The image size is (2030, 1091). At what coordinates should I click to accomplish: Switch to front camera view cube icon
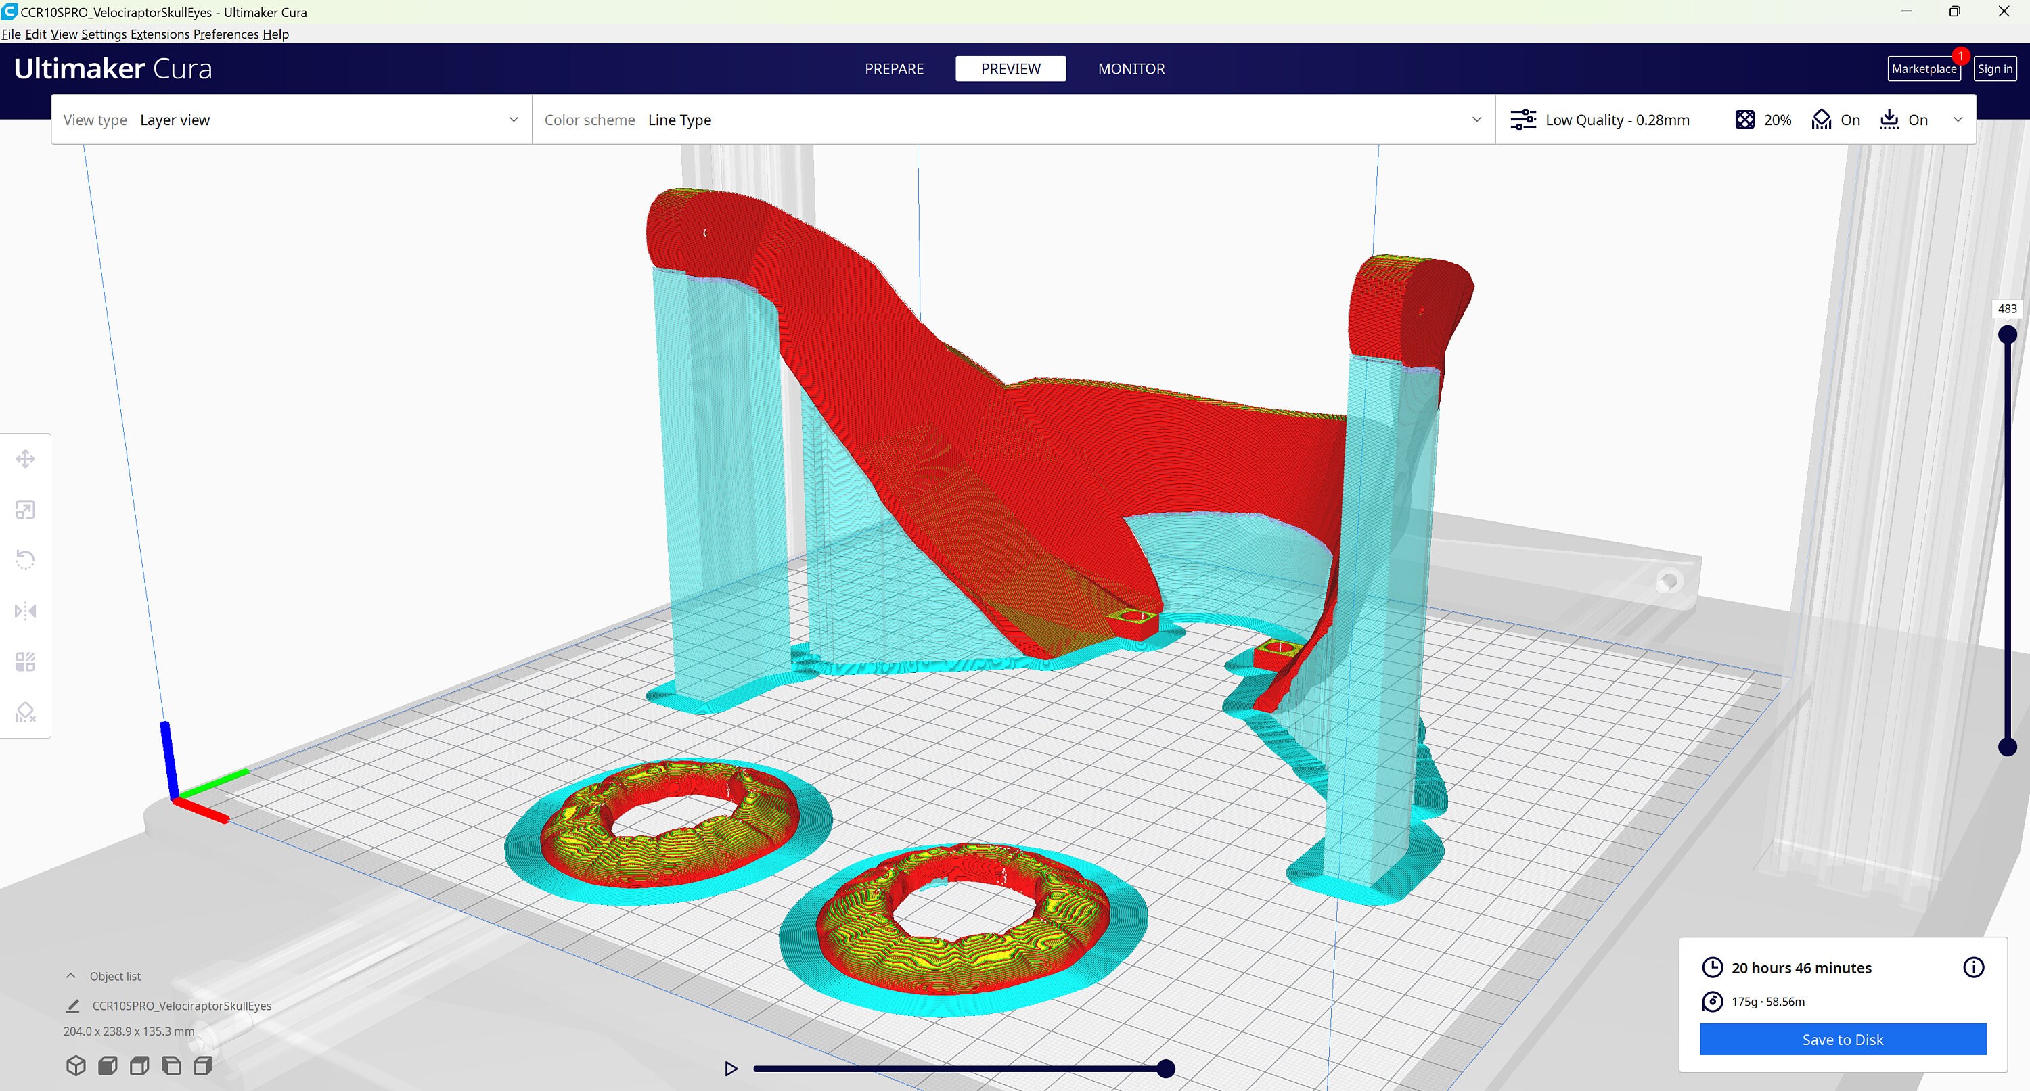pyautogui.click(x=108, y=1066)
